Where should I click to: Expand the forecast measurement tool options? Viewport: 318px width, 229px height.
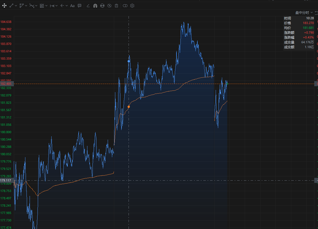coord(46,6)
